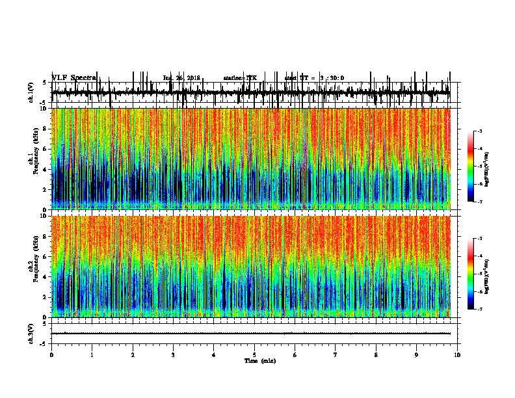Click time axis tick label 10
The width and height of the screenshot is (515, 398).
[457, 355]
